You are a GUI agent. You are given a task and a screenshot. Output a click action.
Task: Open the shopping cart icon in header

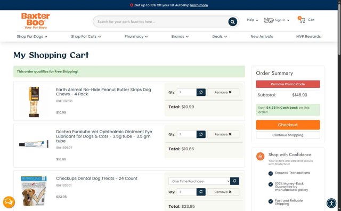tap(302, 20)
